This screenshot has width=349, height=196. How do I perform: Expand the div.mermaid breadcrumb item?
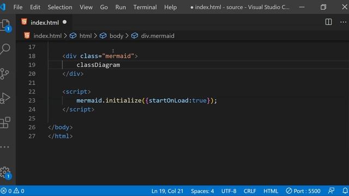[158, 36]
